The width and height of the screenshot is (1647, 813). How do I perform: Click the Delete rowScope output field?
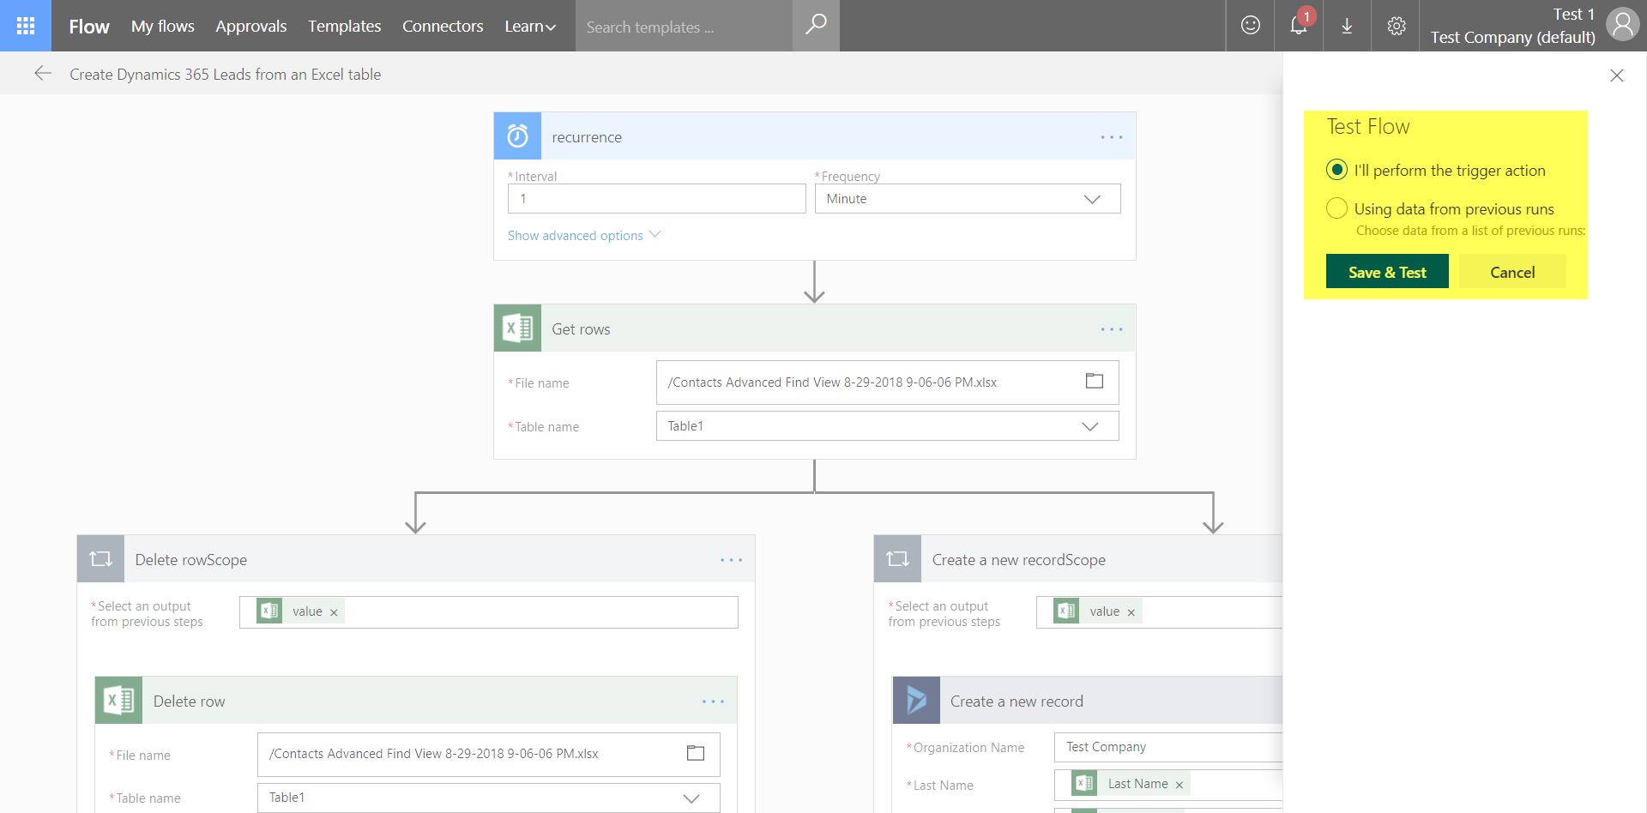click(488, 612)
